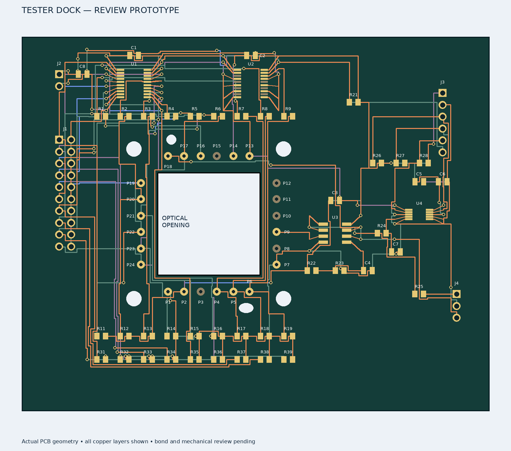
Task: Click test point pad P2
Action: click(x=184, y=292)
